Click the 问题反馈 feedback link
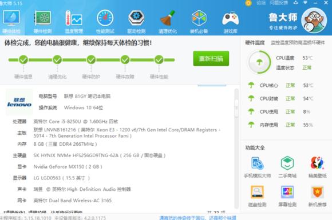This screenshot has width=332, height=220. (x=279, y=2)
